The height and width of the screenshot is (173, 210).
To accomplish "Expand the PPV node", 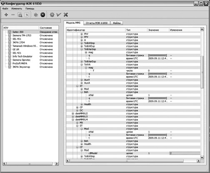I will 82,37.
